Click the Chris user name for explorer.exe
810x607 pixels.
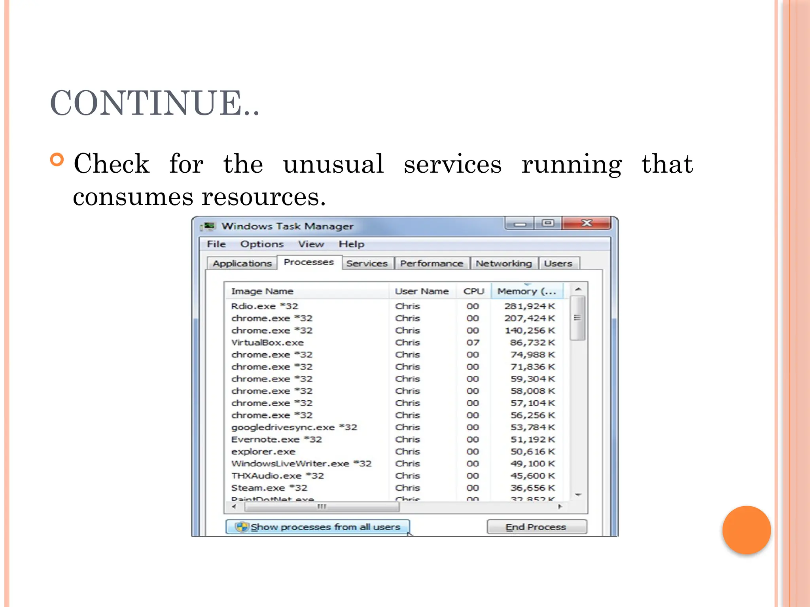[407, 452]
